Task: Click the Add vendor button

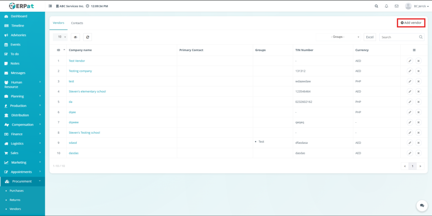Action: pyautogui.click(x=411, y=23)
